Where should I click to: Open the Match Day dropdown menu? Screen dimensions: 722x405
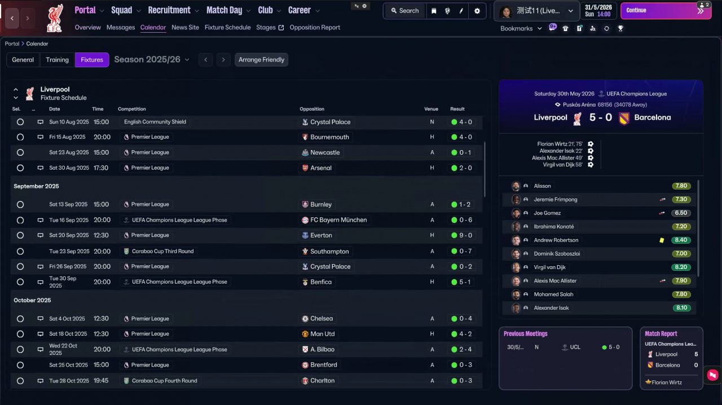click(228, 10)
